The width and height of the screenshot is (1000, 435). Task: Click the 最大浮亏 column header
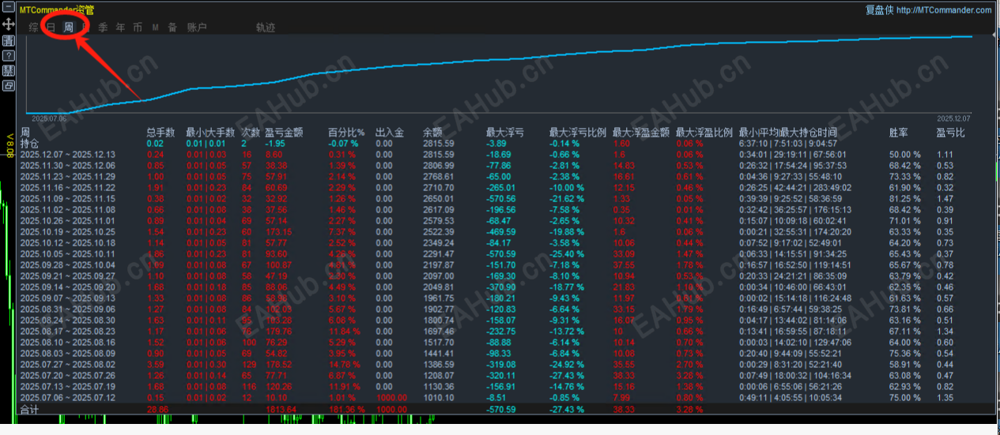point(505,133)
